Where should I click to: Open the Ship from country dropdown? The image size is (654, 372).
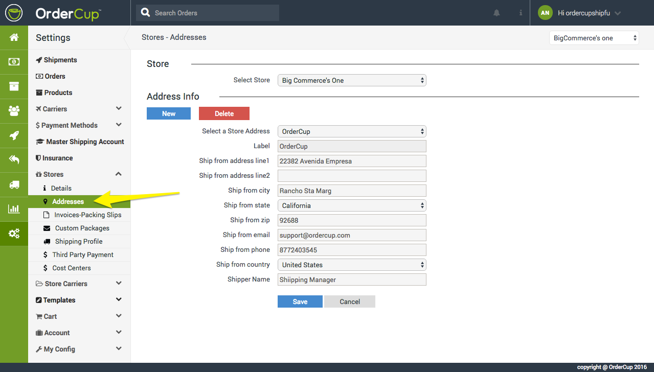352,265
